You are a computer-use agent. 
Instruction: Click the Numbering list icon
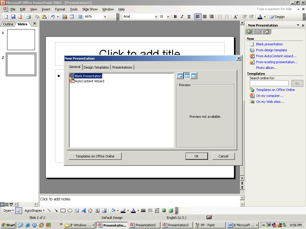pyautogui.click(x=220, y=17)
